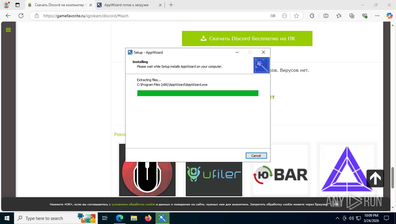Image resolution: width=396 pixels, height=224 pixels.
Task: Open the purple triangle app thumbnail
Action: [346, 170]
